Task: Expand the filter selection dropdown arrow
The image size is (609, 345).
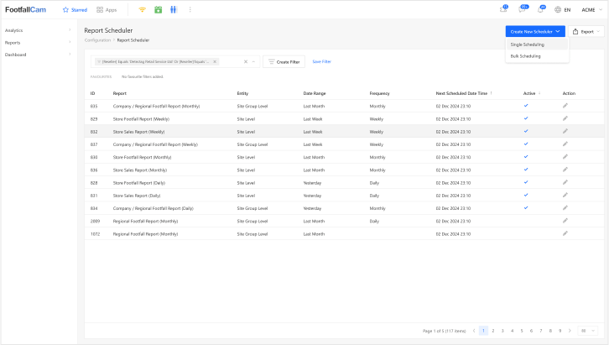Action: [x=253, y=62]
